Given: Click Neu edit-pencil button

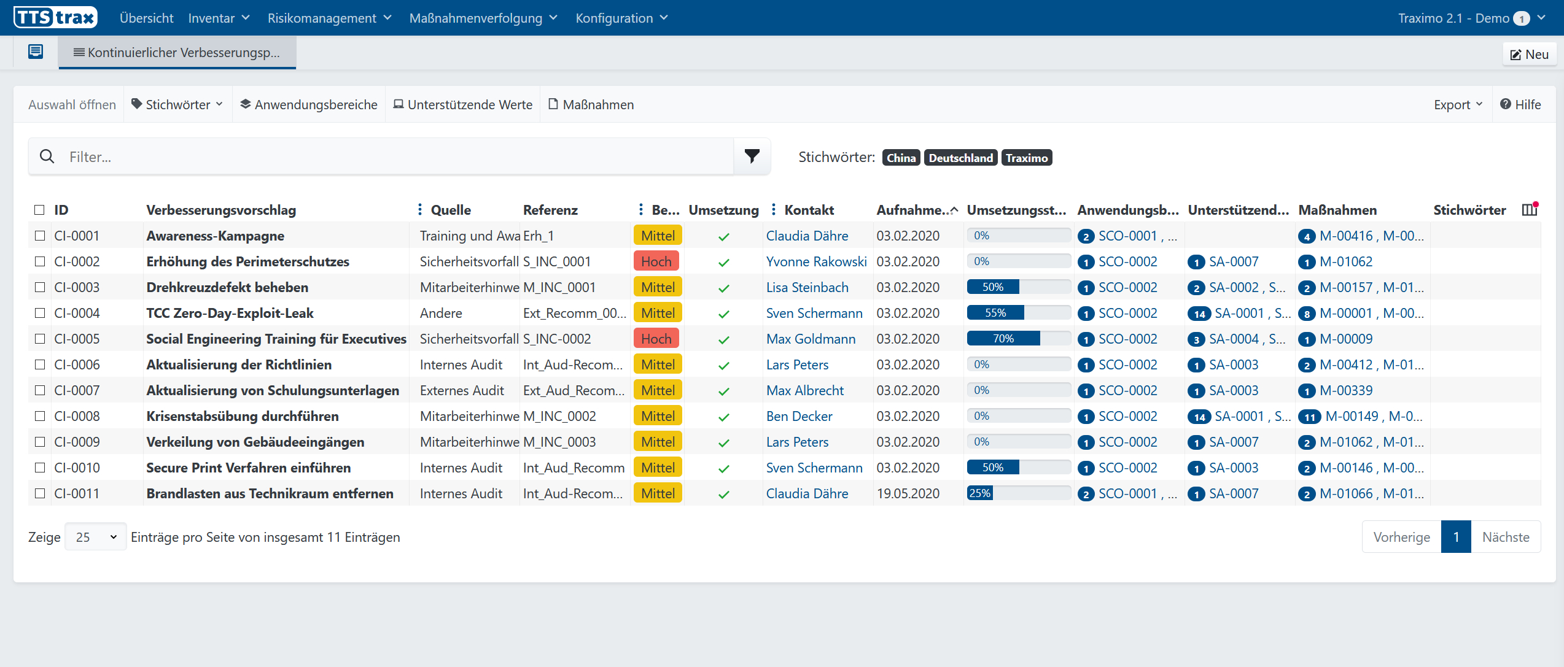Looking at the screenshot, I should point(1529,54).
